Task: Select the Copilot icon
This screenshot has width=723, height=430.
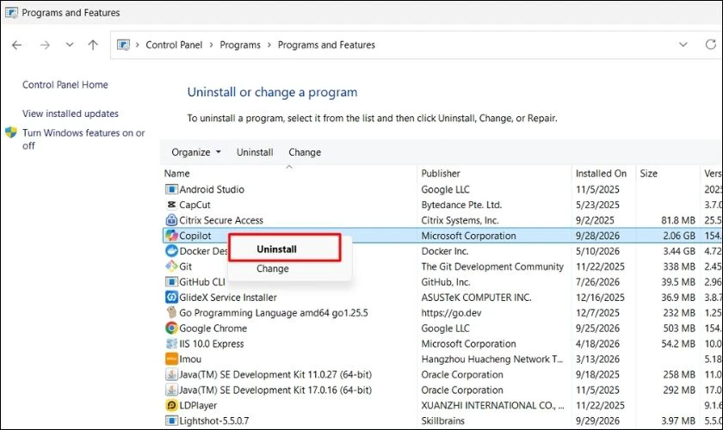Action: pos(171,236)
